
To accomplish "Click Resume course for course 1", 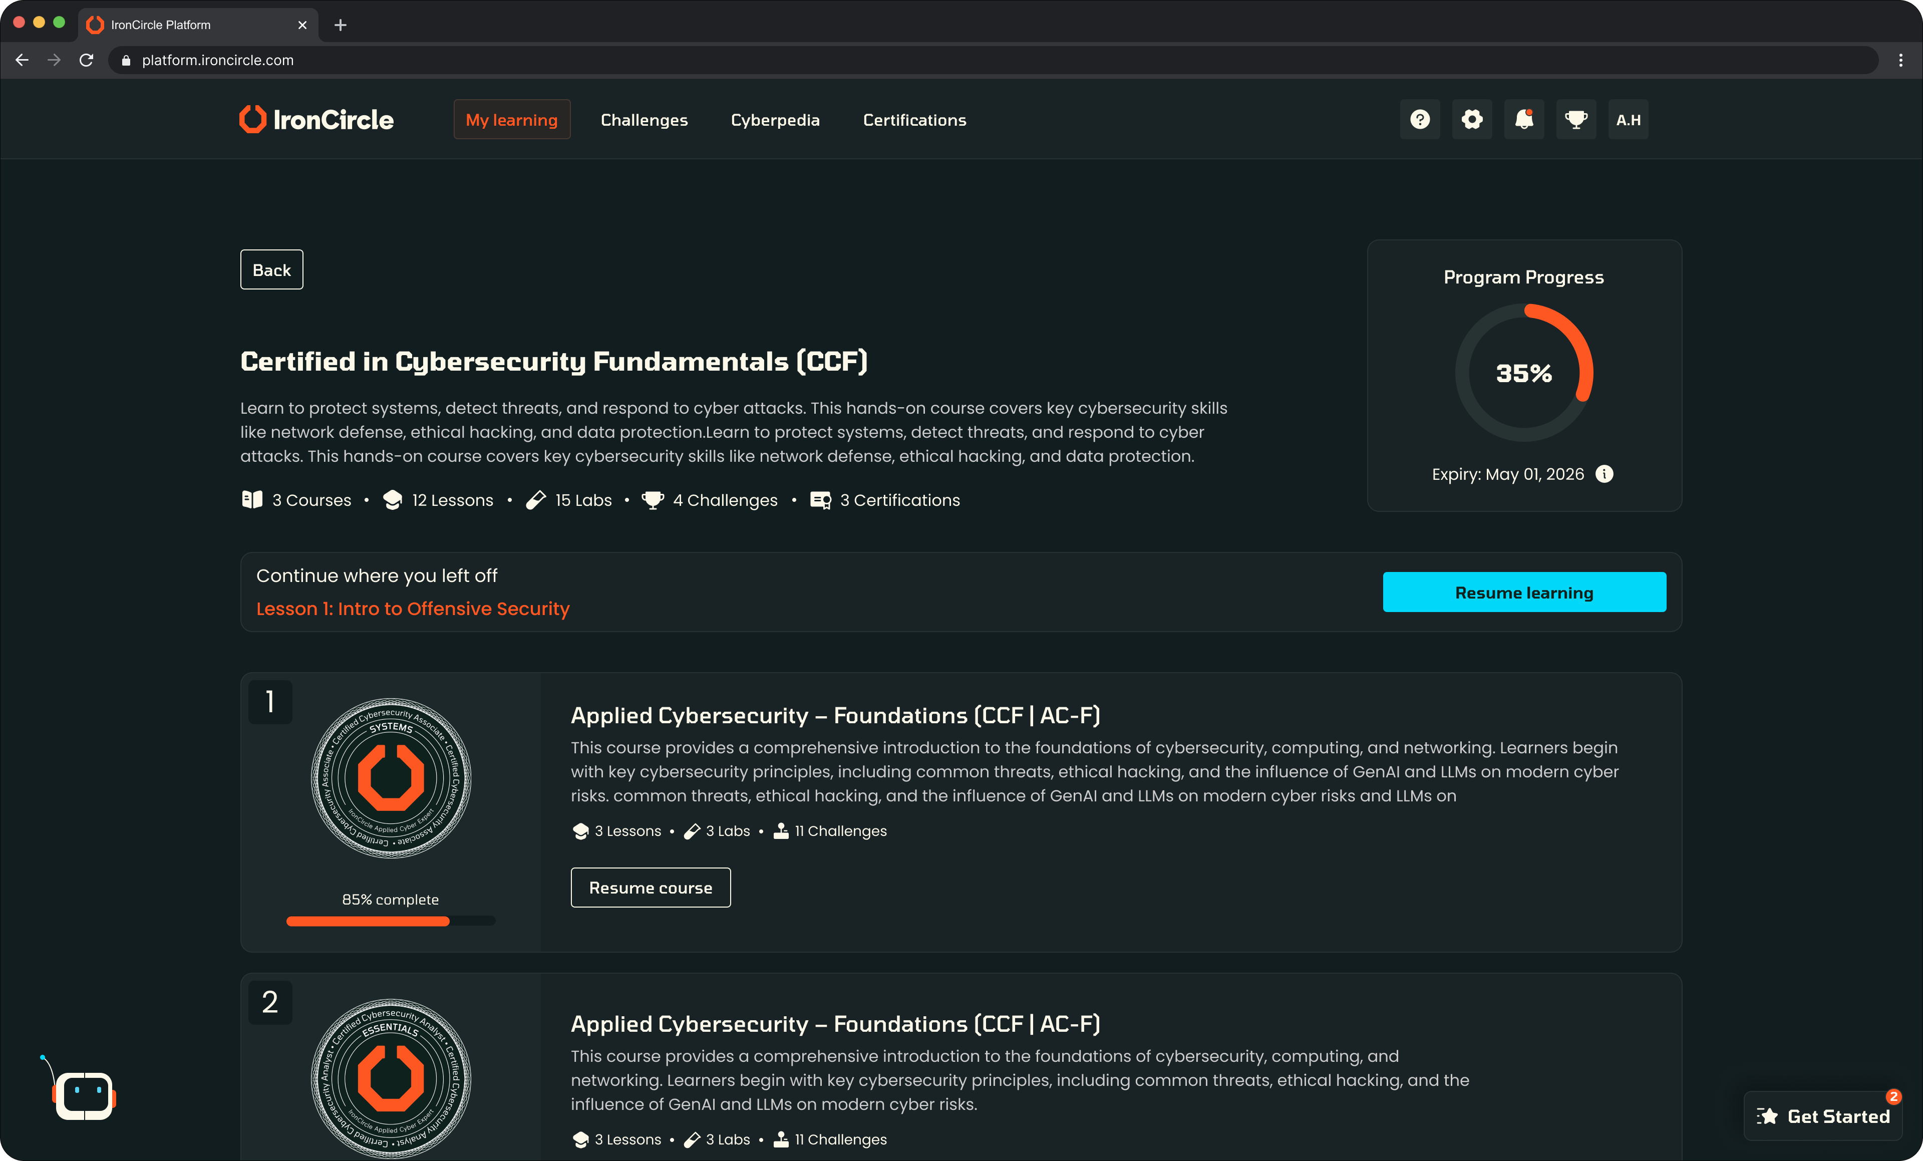I will click(650, 888).
